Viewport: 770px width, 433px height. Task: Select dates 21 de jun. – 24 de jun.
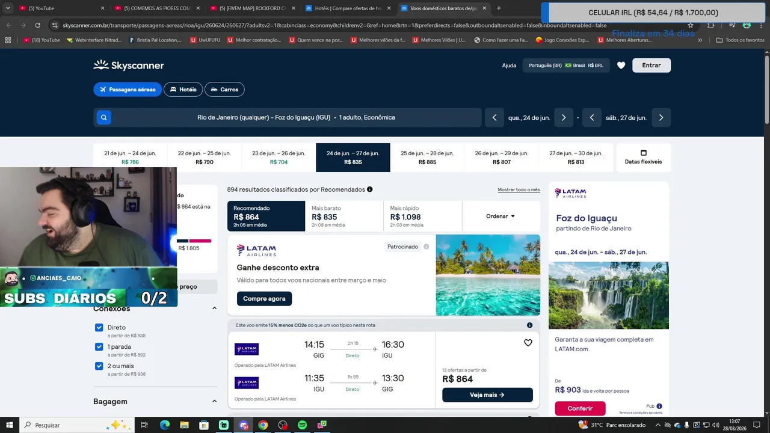[130, 158]
